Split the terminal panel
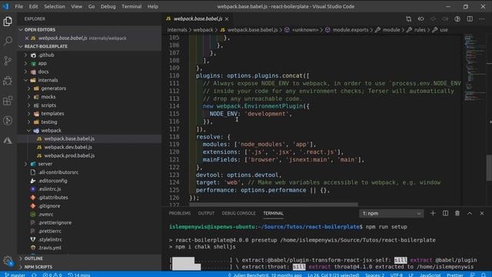This screenshot has height=277, width=492. (x=445, y=213)
